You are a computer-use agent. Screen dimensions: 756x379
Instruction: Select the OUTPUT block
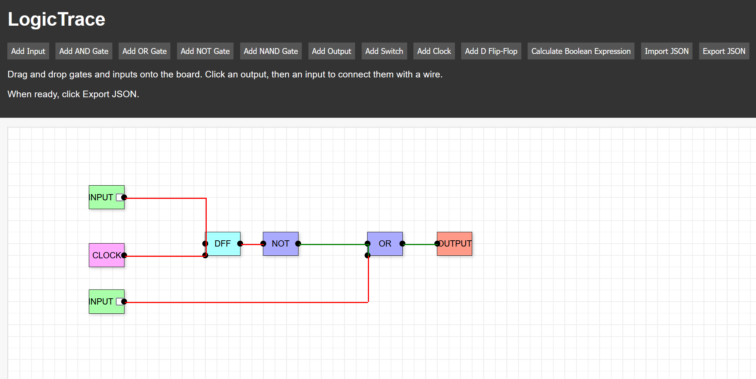pyautogui.click(x=455, y=244)
